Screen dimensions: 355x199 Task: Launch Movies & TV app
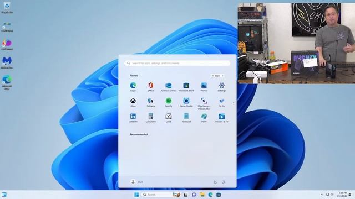[x=222, y=118]
